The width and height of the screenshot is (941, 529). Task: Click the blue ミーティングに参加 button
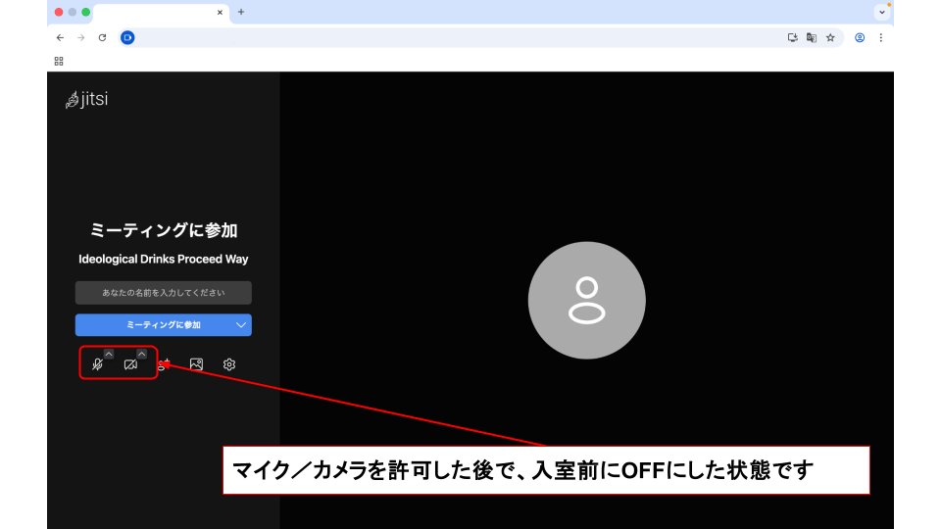(x=153, y=325)
